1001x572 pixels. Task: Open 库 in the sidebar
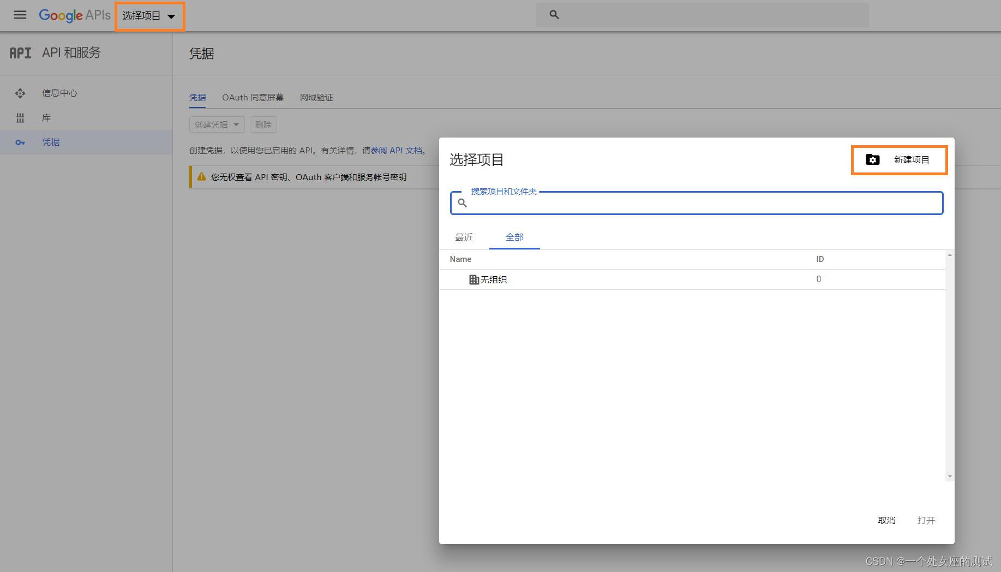86,117
